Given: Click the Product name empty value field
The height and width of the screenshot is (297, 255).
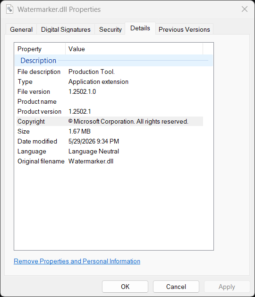Looking at the screenshot, I should (134, 102).
